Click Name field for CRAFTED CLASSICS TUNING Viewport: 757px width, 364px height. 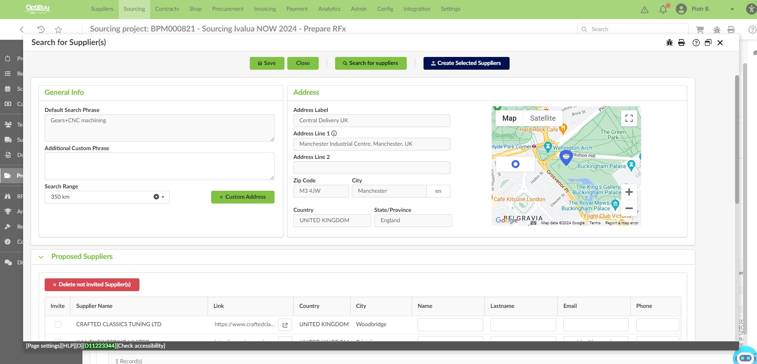450,325
